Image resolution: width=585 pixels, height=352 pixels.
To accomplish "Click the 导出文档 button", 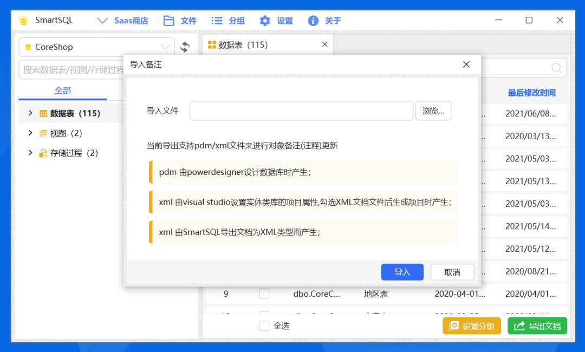I will pyautogui.click(x=537, y=326).
